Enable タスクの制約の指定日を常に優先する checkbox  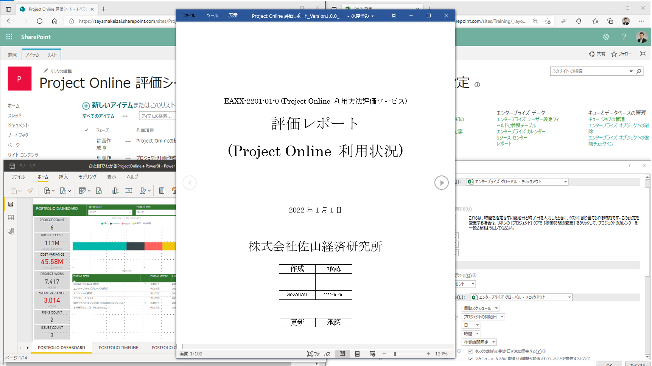(x=470, y=351)
